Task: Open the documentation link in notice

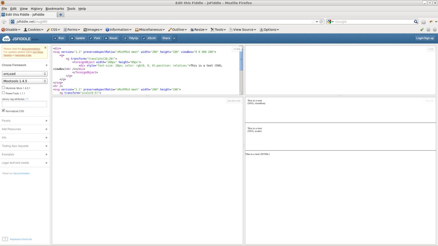Action: 31,49
